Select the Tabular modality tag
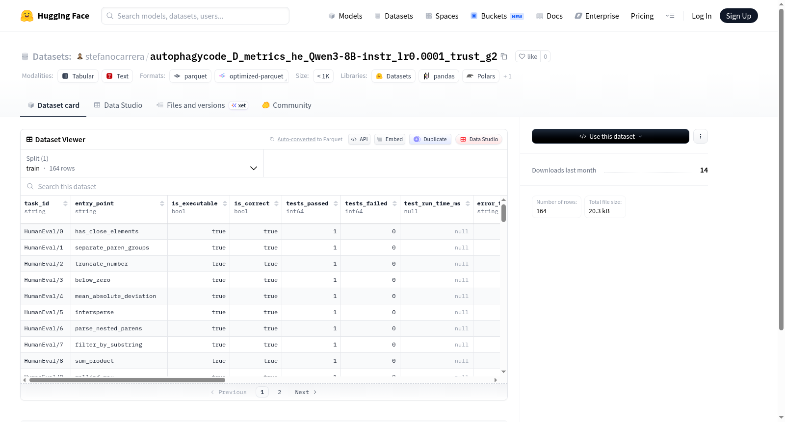Screen dimensions: 785x422 click(x=78, y=76)
